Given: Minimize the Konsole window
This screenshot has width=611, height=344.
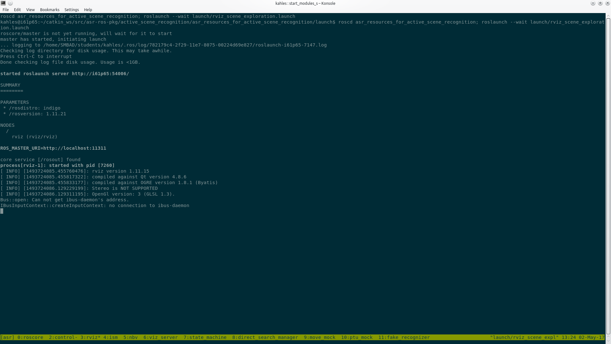Looking at the screenshot, I should (593, 3).
